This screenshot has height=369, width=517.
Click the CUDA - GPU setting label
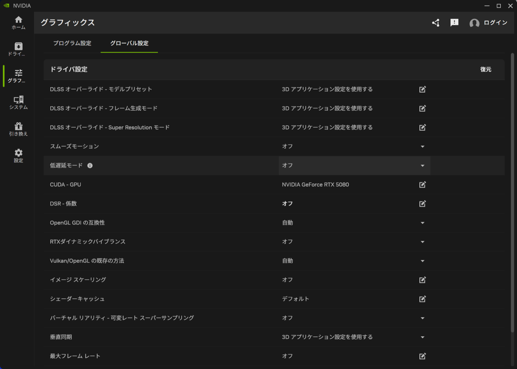[65, 184]
